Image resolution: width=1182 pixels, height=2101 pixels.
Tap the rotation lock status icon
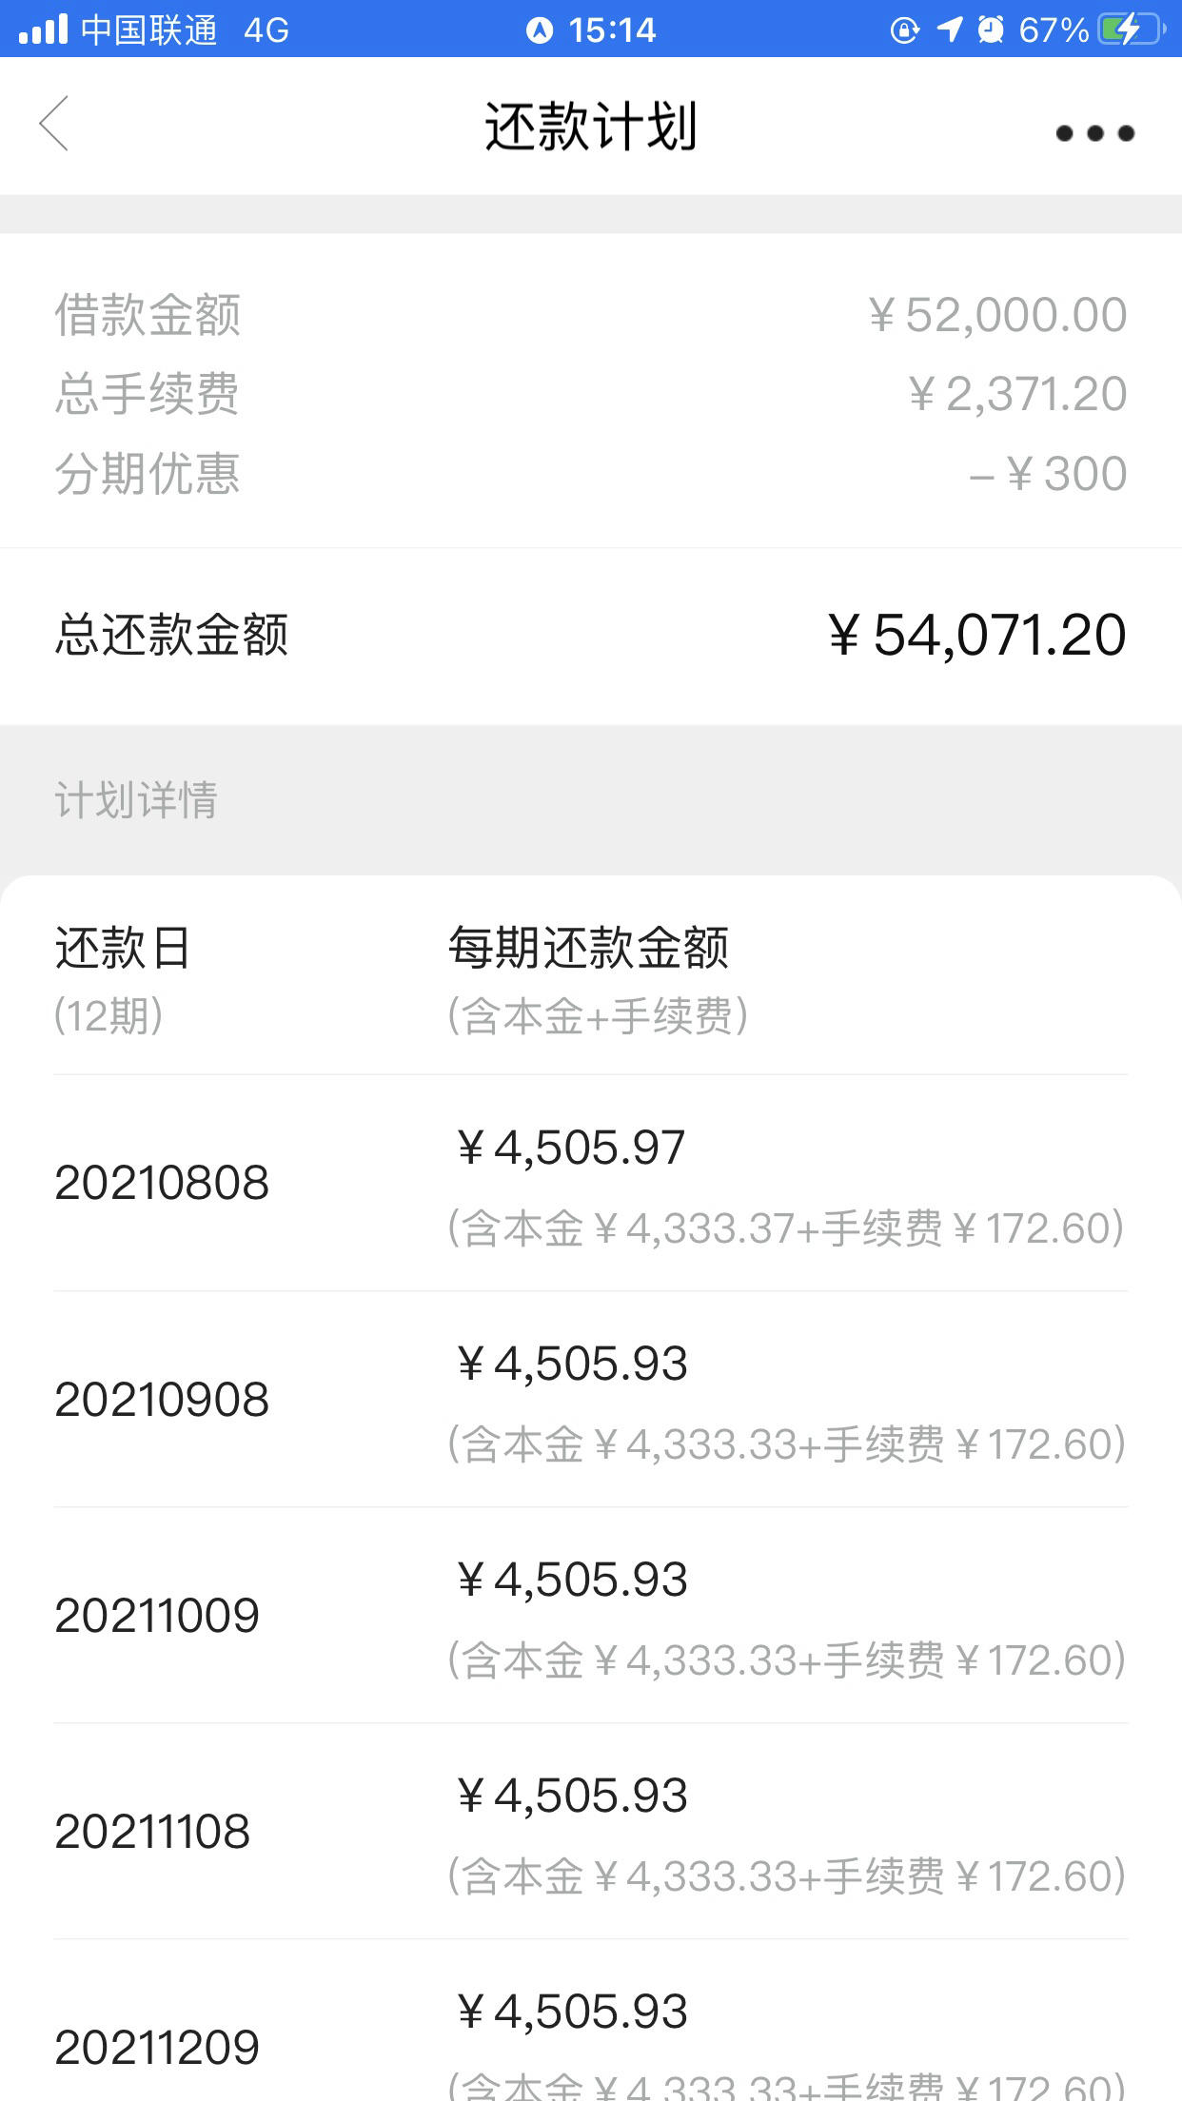(904, 30)
